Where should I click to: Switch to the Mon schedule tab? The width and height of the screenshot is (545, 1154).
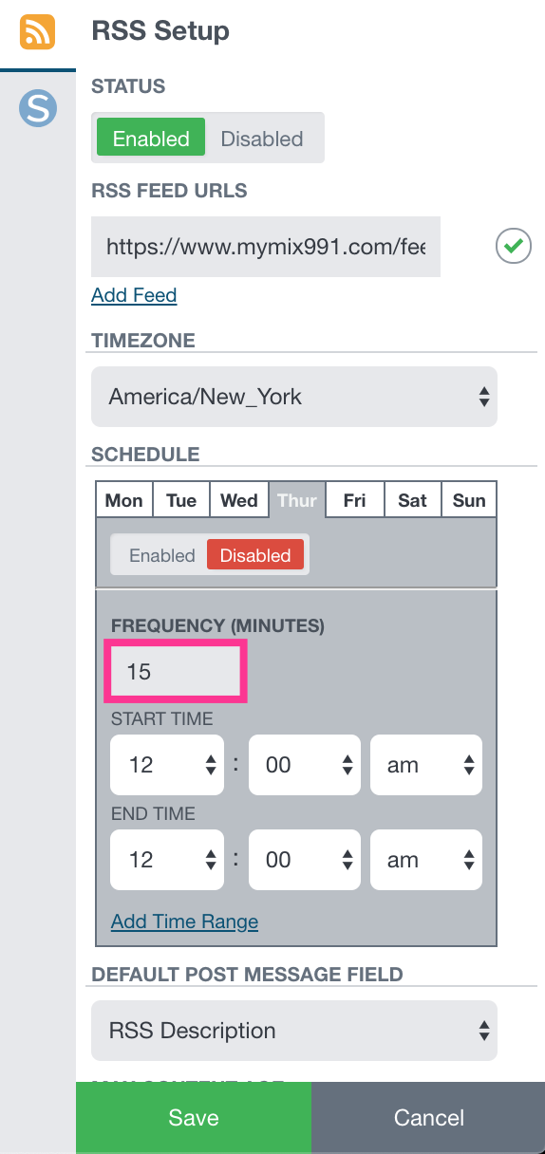tap(124, 500)
